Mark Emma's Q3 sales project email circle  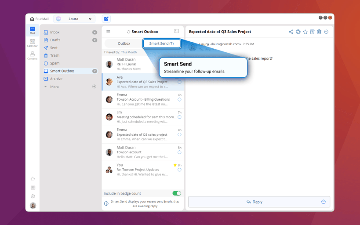(x=179, y=134)
